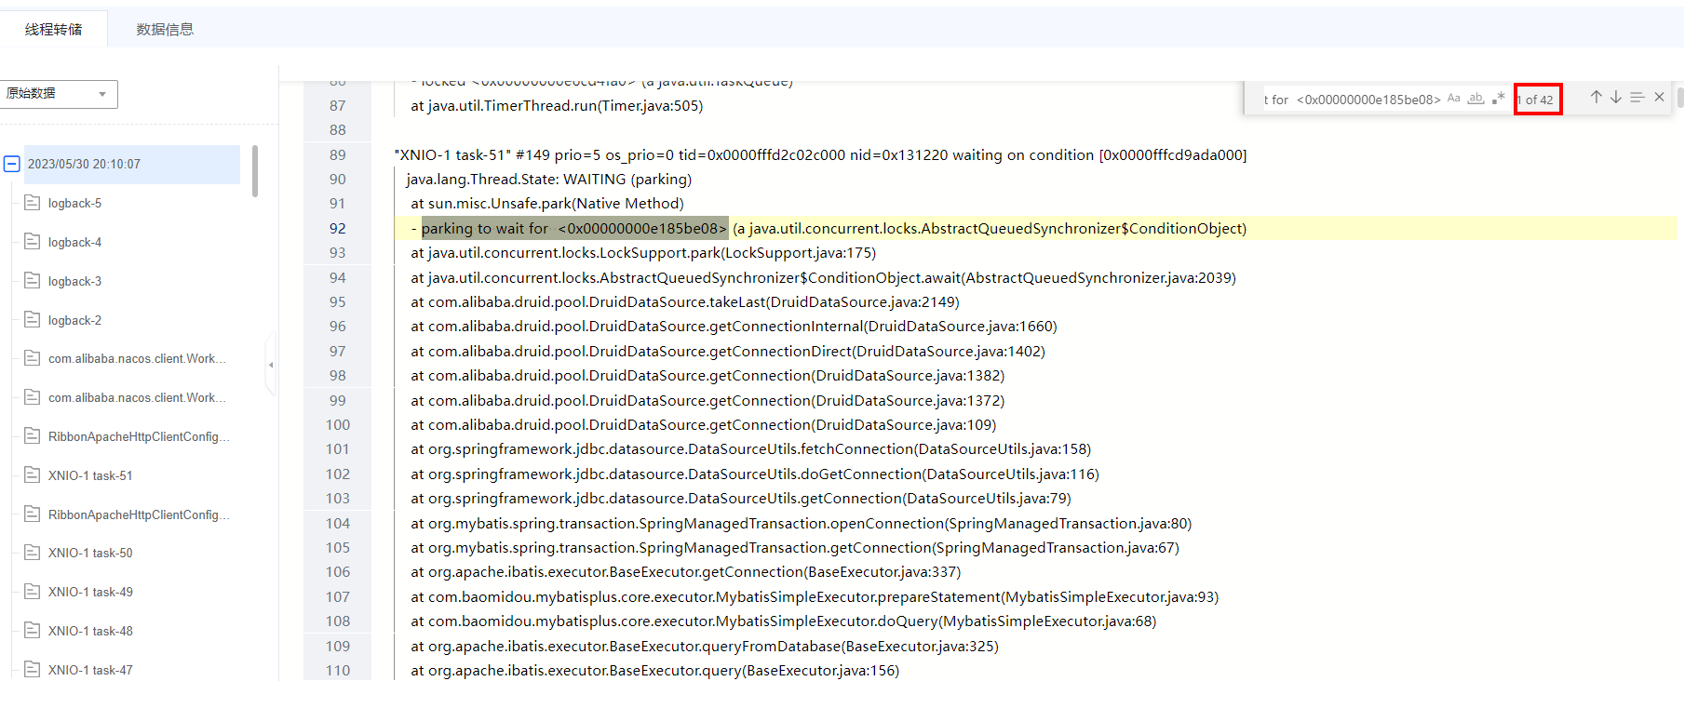Open the 原始数据 dropdown
Screen dimensions: 1698x708
pyautogui.click(x=58, y=94)
